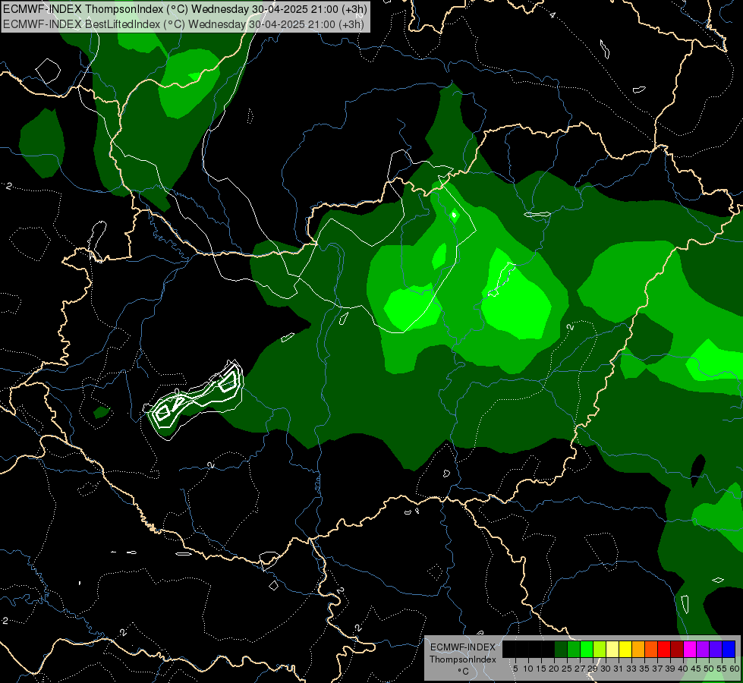Click the indigo 50–55 legend swatch

point(716,649)
